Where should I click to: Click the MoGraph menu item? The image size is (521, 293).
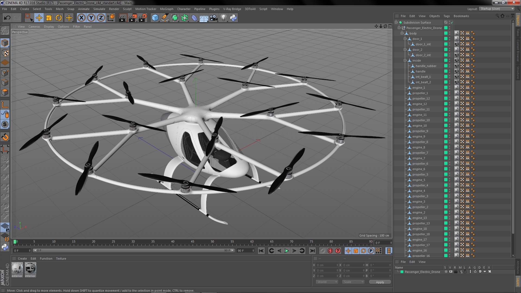[166, 9]
